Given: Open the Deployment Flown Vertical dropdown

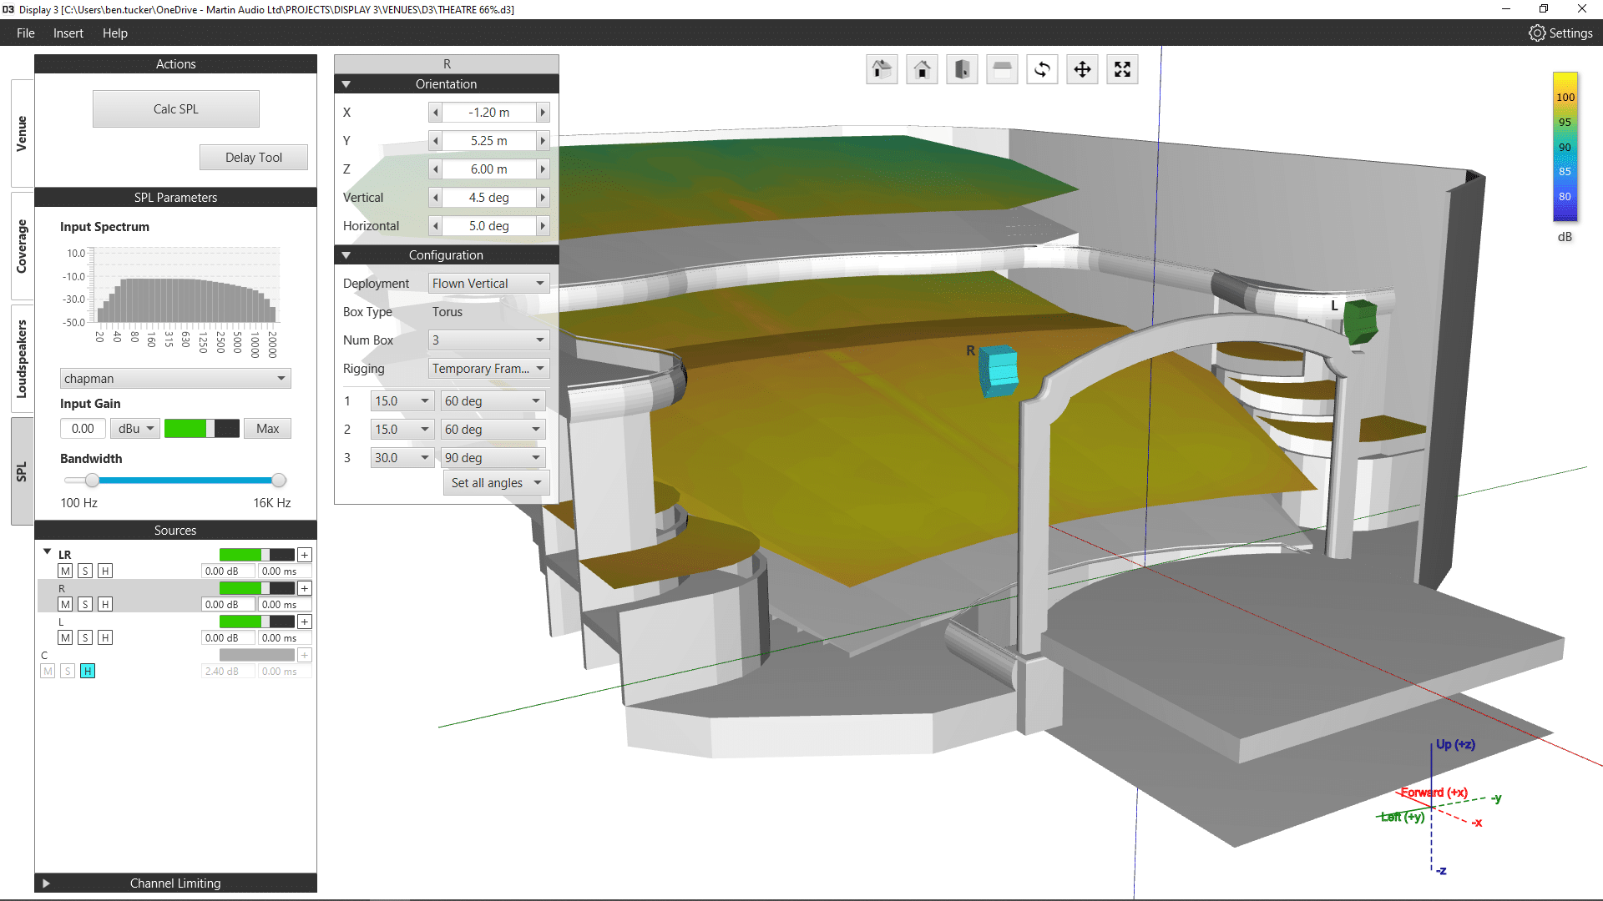Looking at the screenshot, I should tap(488, 284).
